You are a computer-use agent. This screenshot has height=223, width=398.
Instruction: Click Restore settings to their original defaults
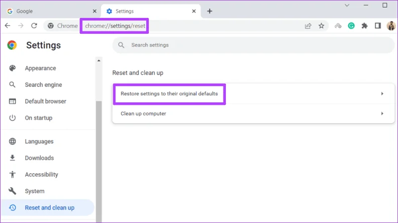tap(253, 94)
